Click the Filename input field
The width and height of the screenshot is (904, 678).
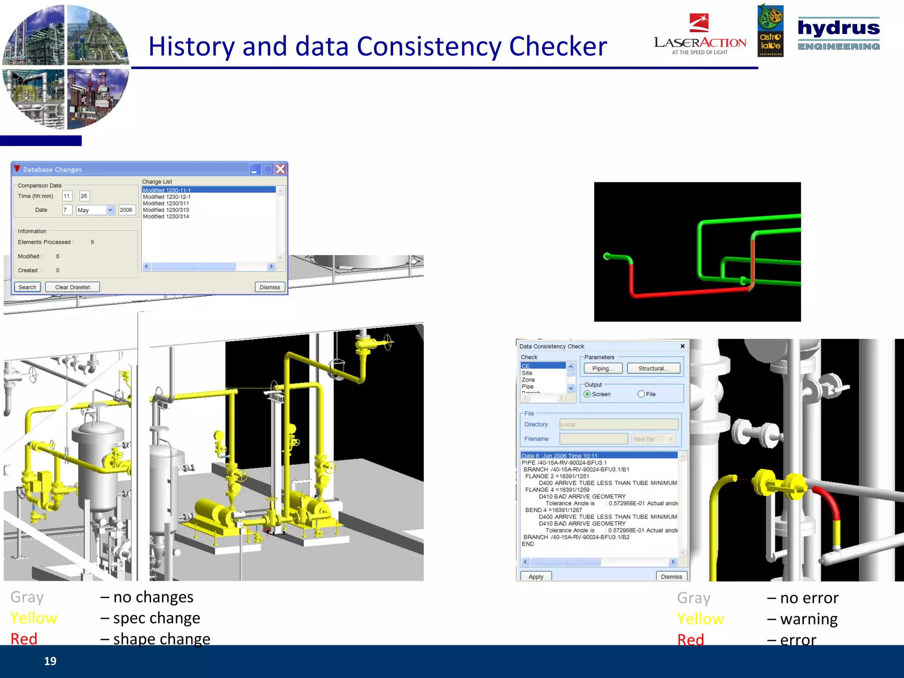[x=594, y=439]
